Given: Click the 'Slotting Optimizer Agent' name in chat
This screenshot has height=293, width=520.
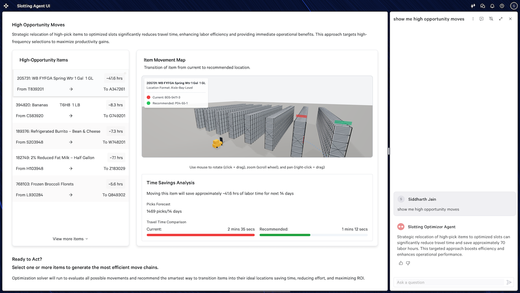Looking at the screenshot, I should 431,227.
